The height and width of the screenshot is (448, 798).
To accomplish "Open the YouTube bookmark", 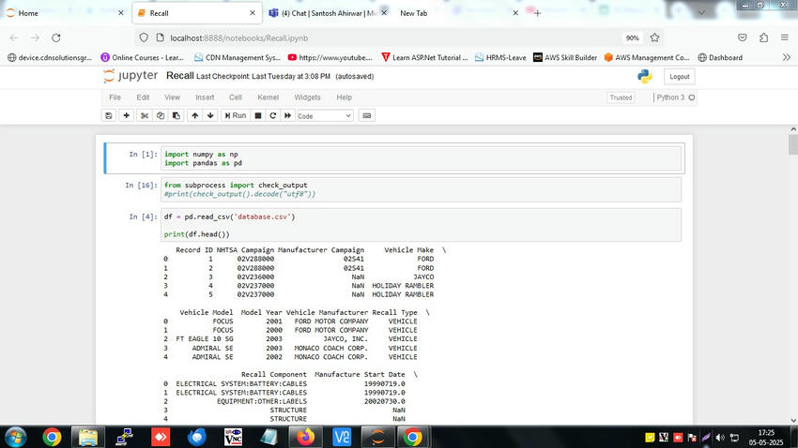I will tap(330, 58).
